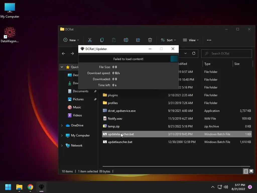The width and height of the screenshot is (257, 193).
Task: Open the network tray icon
Action: (x=220, y=187)
